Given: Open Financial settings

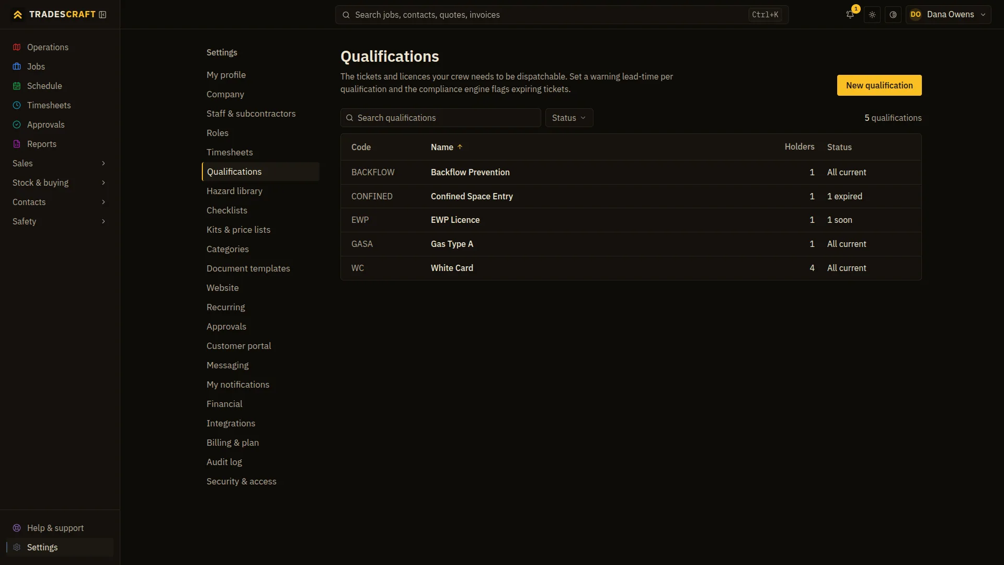Looking at the screenshot, I should pyautogui.click(x=260, y=404).
